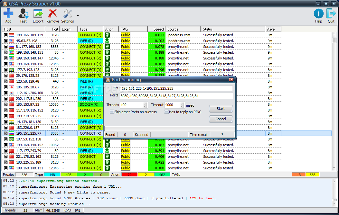Click the anonymity icon for 117.177.243.79
The image size is (339, 215).
(107, 151)
